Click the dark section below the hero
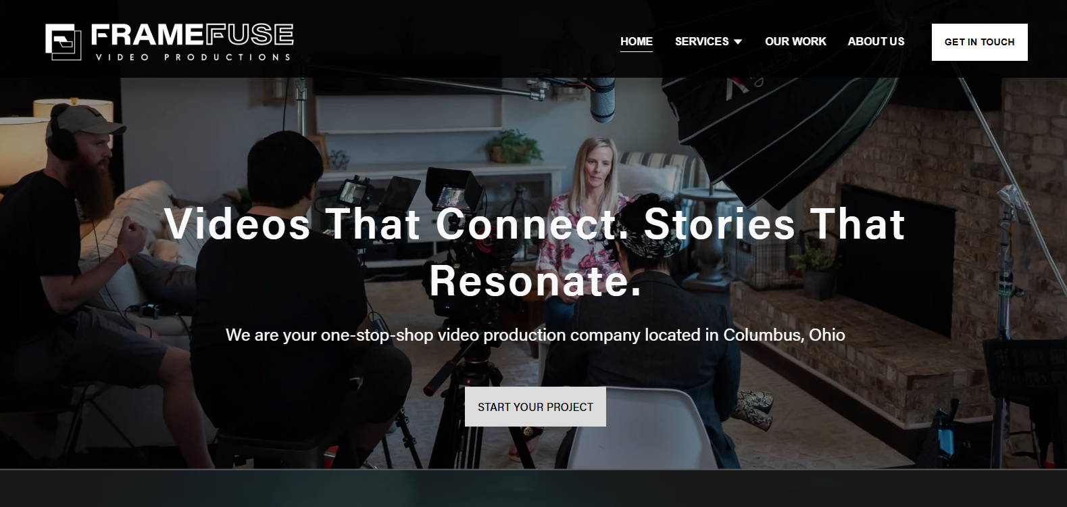Image resolution: width=1067 pixels, height=507 pixels. [x=533, y=488]
